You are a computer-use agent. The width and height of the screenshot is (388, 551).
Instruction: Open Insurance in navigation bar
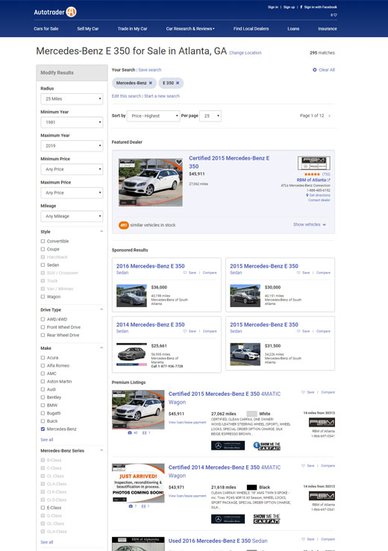327,29
